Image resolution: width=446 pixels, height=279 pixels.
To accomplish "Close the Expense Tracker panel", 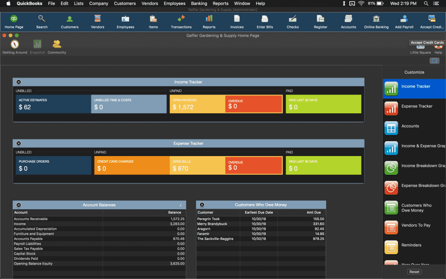I will [x=19, y=143].
